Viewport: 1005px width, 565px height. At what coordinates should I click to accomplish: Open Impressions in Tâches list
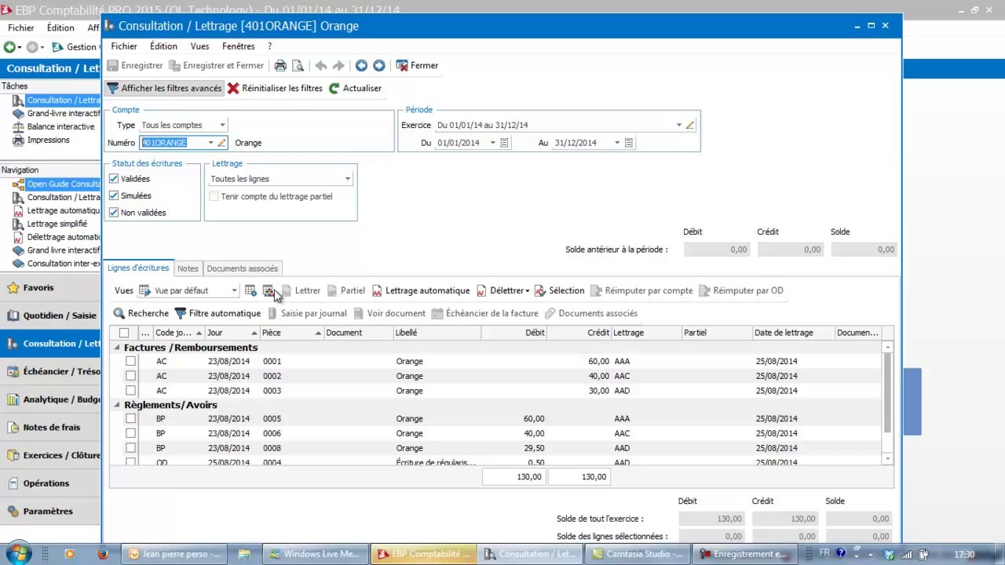[42, 140]
